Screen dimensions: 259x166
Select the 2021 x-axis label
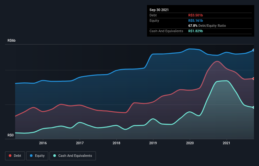pyautogui.click(x=227, y=143)
